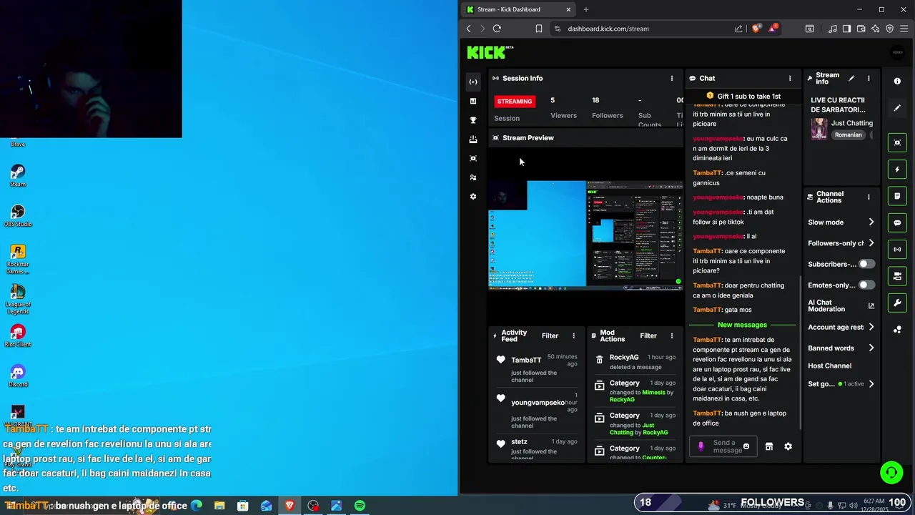915x515 pixels.
Task: Toggle Emotes-only chat mode
Action: 866,285
